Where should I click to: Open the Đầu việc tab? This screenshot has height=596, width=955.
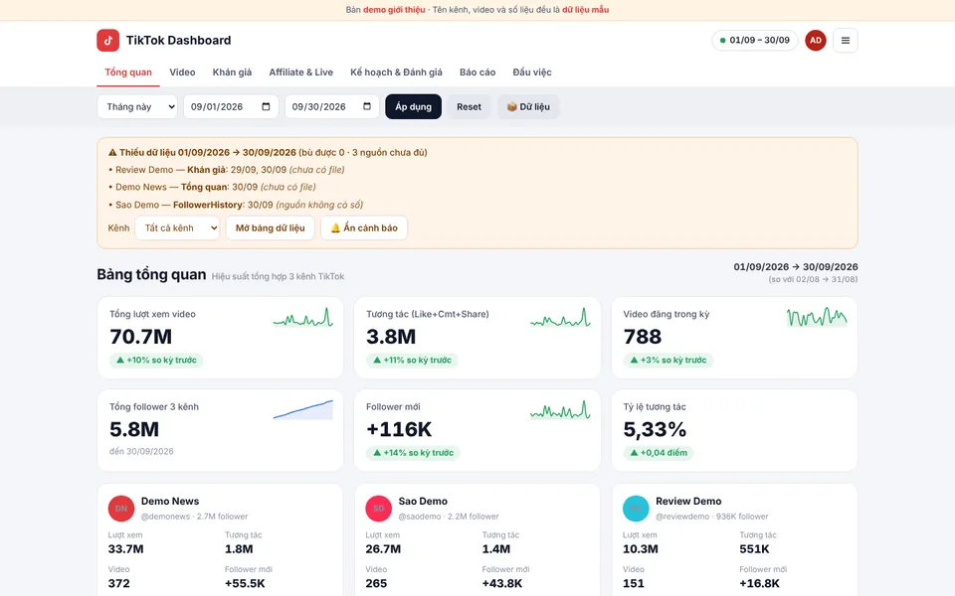click(532, 73)
